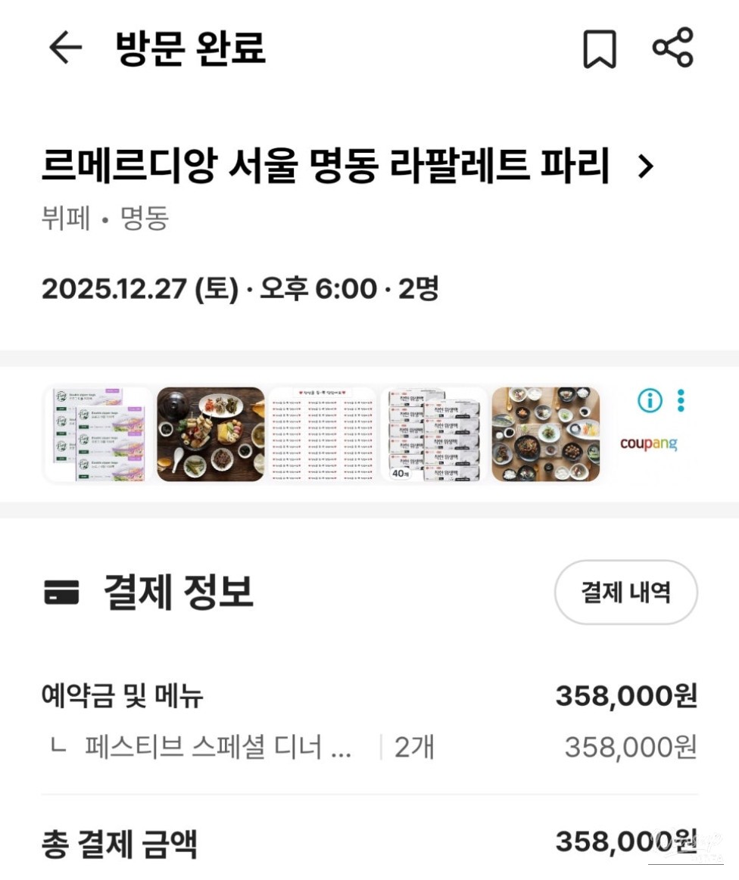The width and height of the screenshot is (739, 880).
Task: Tap the card icon beside 결제 정보
Action: pyautogui.click(x=61, y=593)
